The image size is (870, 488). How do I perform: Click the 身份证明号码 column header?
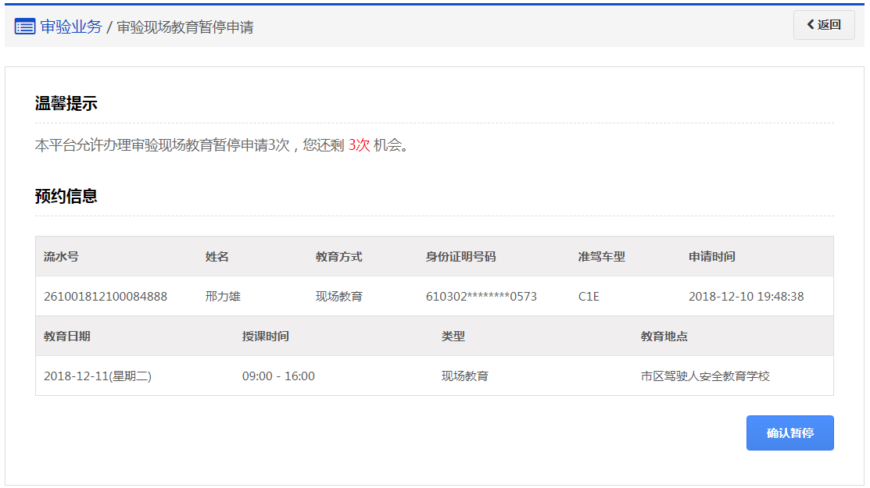[460, 257]
